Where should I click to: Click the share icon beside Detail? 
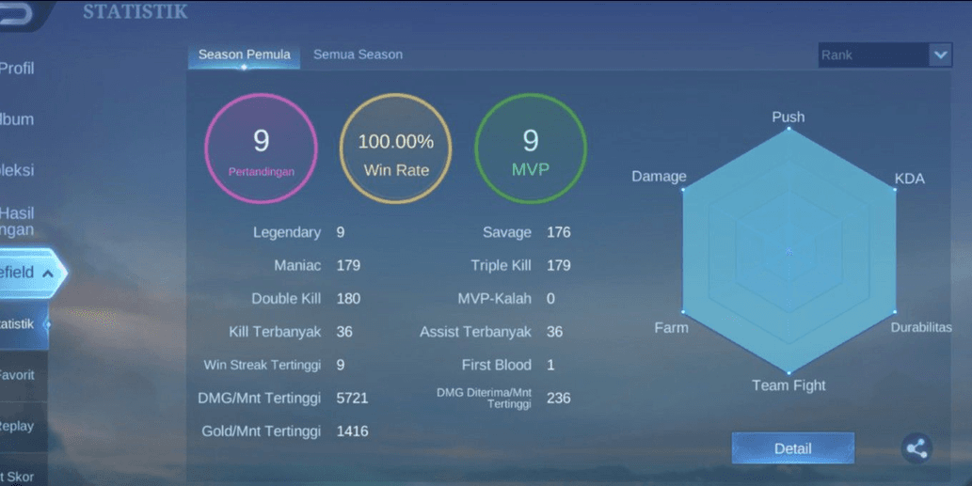click(x=916, y=448)
